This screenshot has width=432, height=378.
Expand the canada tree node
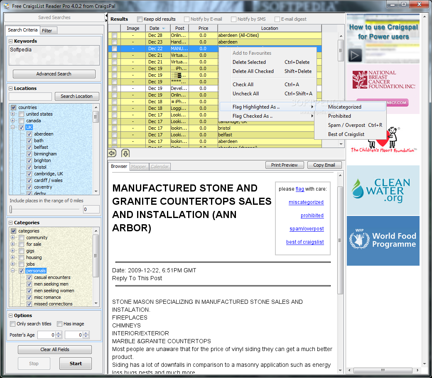tap(13, 121)
